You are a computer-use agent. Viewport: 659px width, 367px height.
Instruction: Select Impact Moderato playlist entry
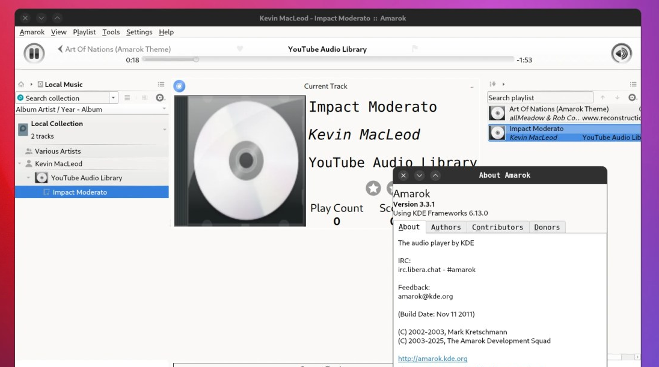564,133
